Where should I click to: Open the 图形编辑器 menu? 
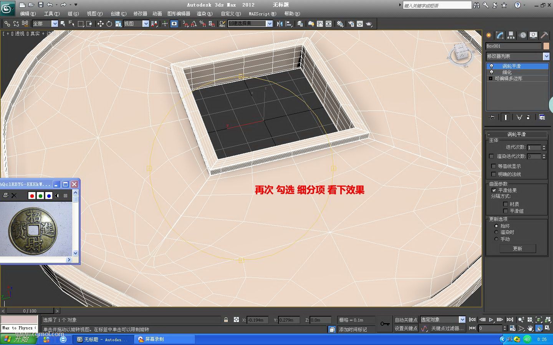pos(179,14)
